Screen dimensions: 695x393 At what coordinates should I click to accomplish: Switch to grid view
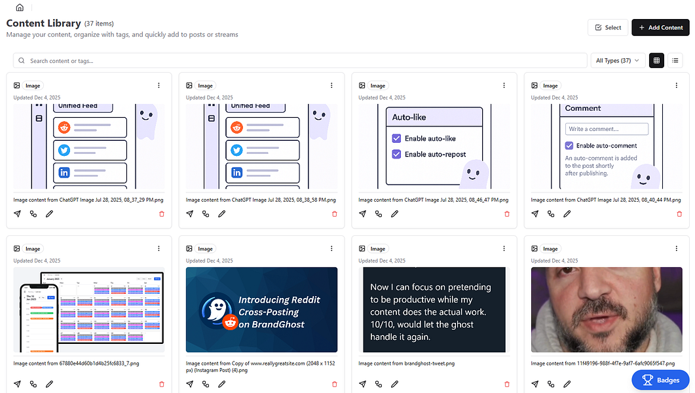pos(656,61)
